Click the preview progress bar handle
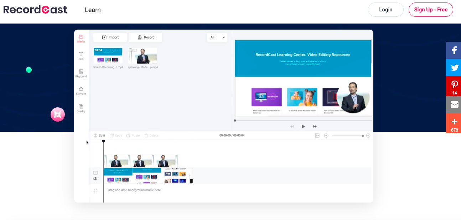The height and width of the screenshot is (220, 461). [235, 121]
